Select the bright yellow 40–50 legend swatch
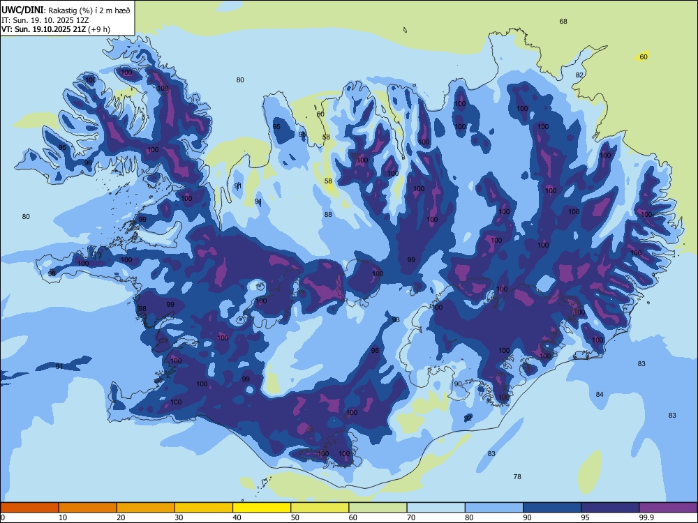This screenshot has height=523, width=698. [x=262, y=508]
